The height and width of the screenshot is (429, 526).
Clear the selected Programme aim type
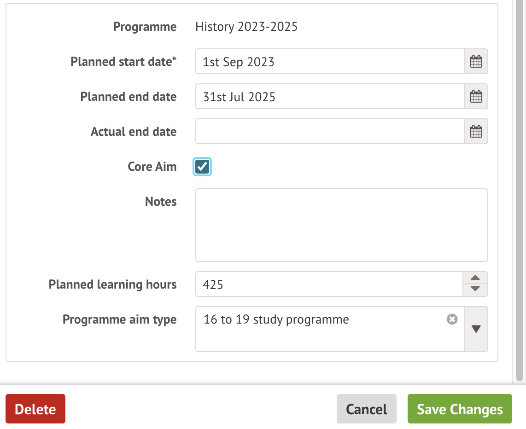point(452,319)
